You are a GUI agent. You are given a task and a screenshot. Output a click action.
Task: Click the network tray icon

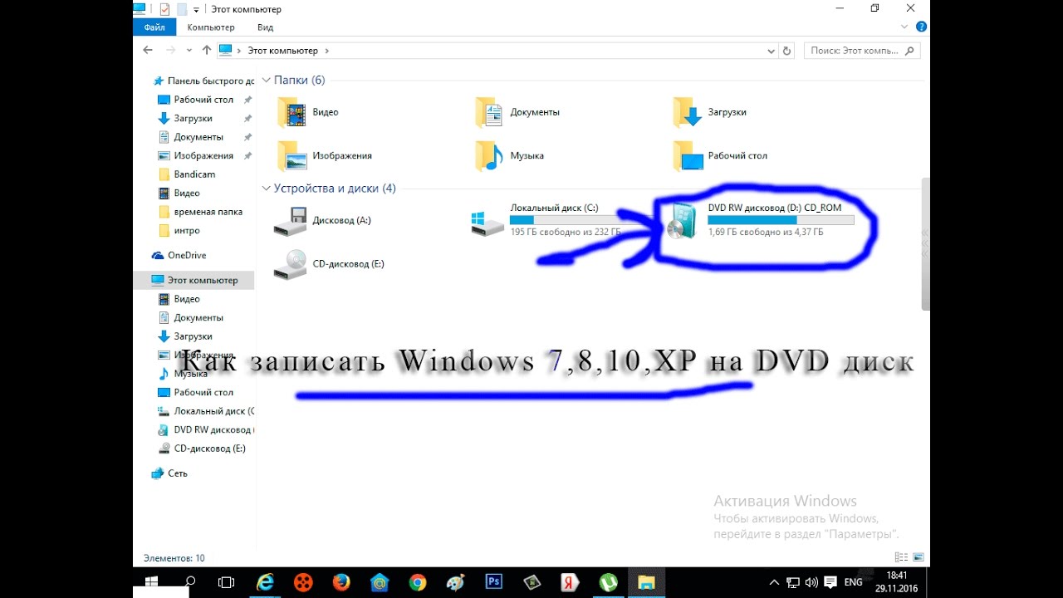click(792, 582)
